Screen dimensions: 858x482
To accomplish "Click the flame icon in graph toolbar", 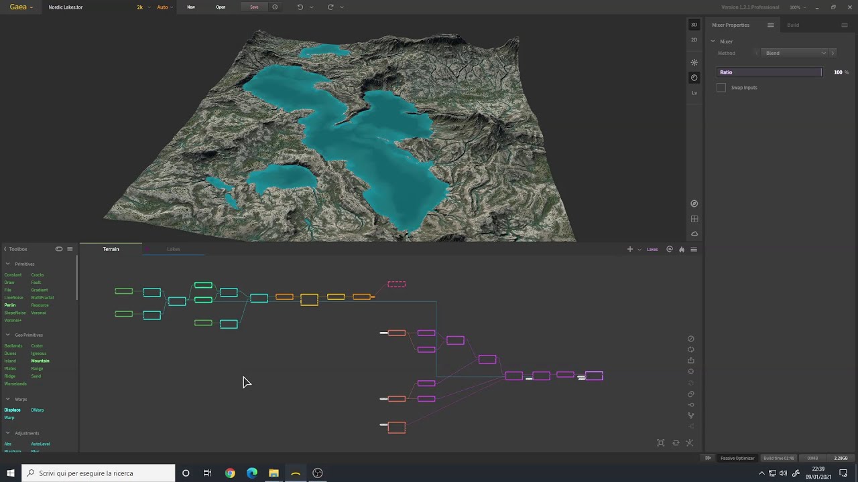I will point(682,249).
